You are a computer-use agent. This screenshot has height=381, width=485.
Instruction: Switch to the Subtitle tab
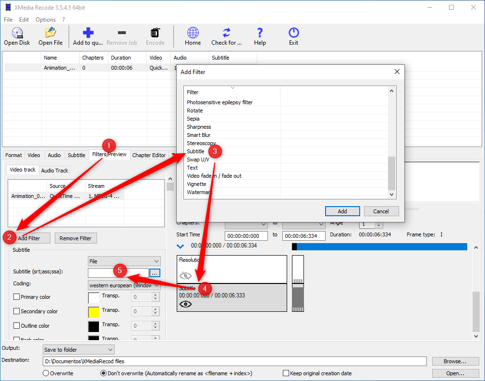coord(76,155)
